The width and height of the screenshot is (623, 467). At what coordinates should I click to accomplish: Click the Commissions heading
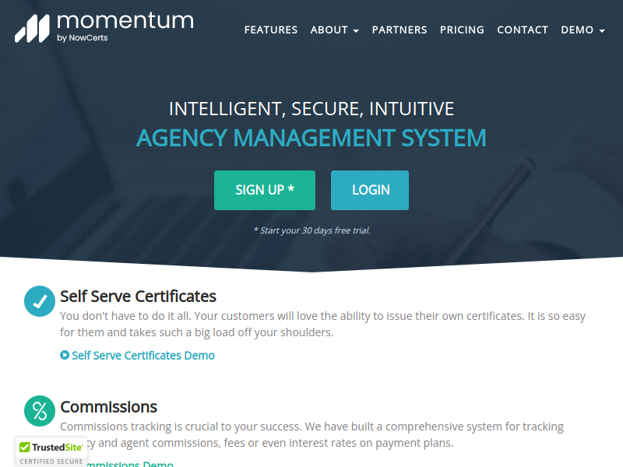pyautogui.click(x=108, y=407)
